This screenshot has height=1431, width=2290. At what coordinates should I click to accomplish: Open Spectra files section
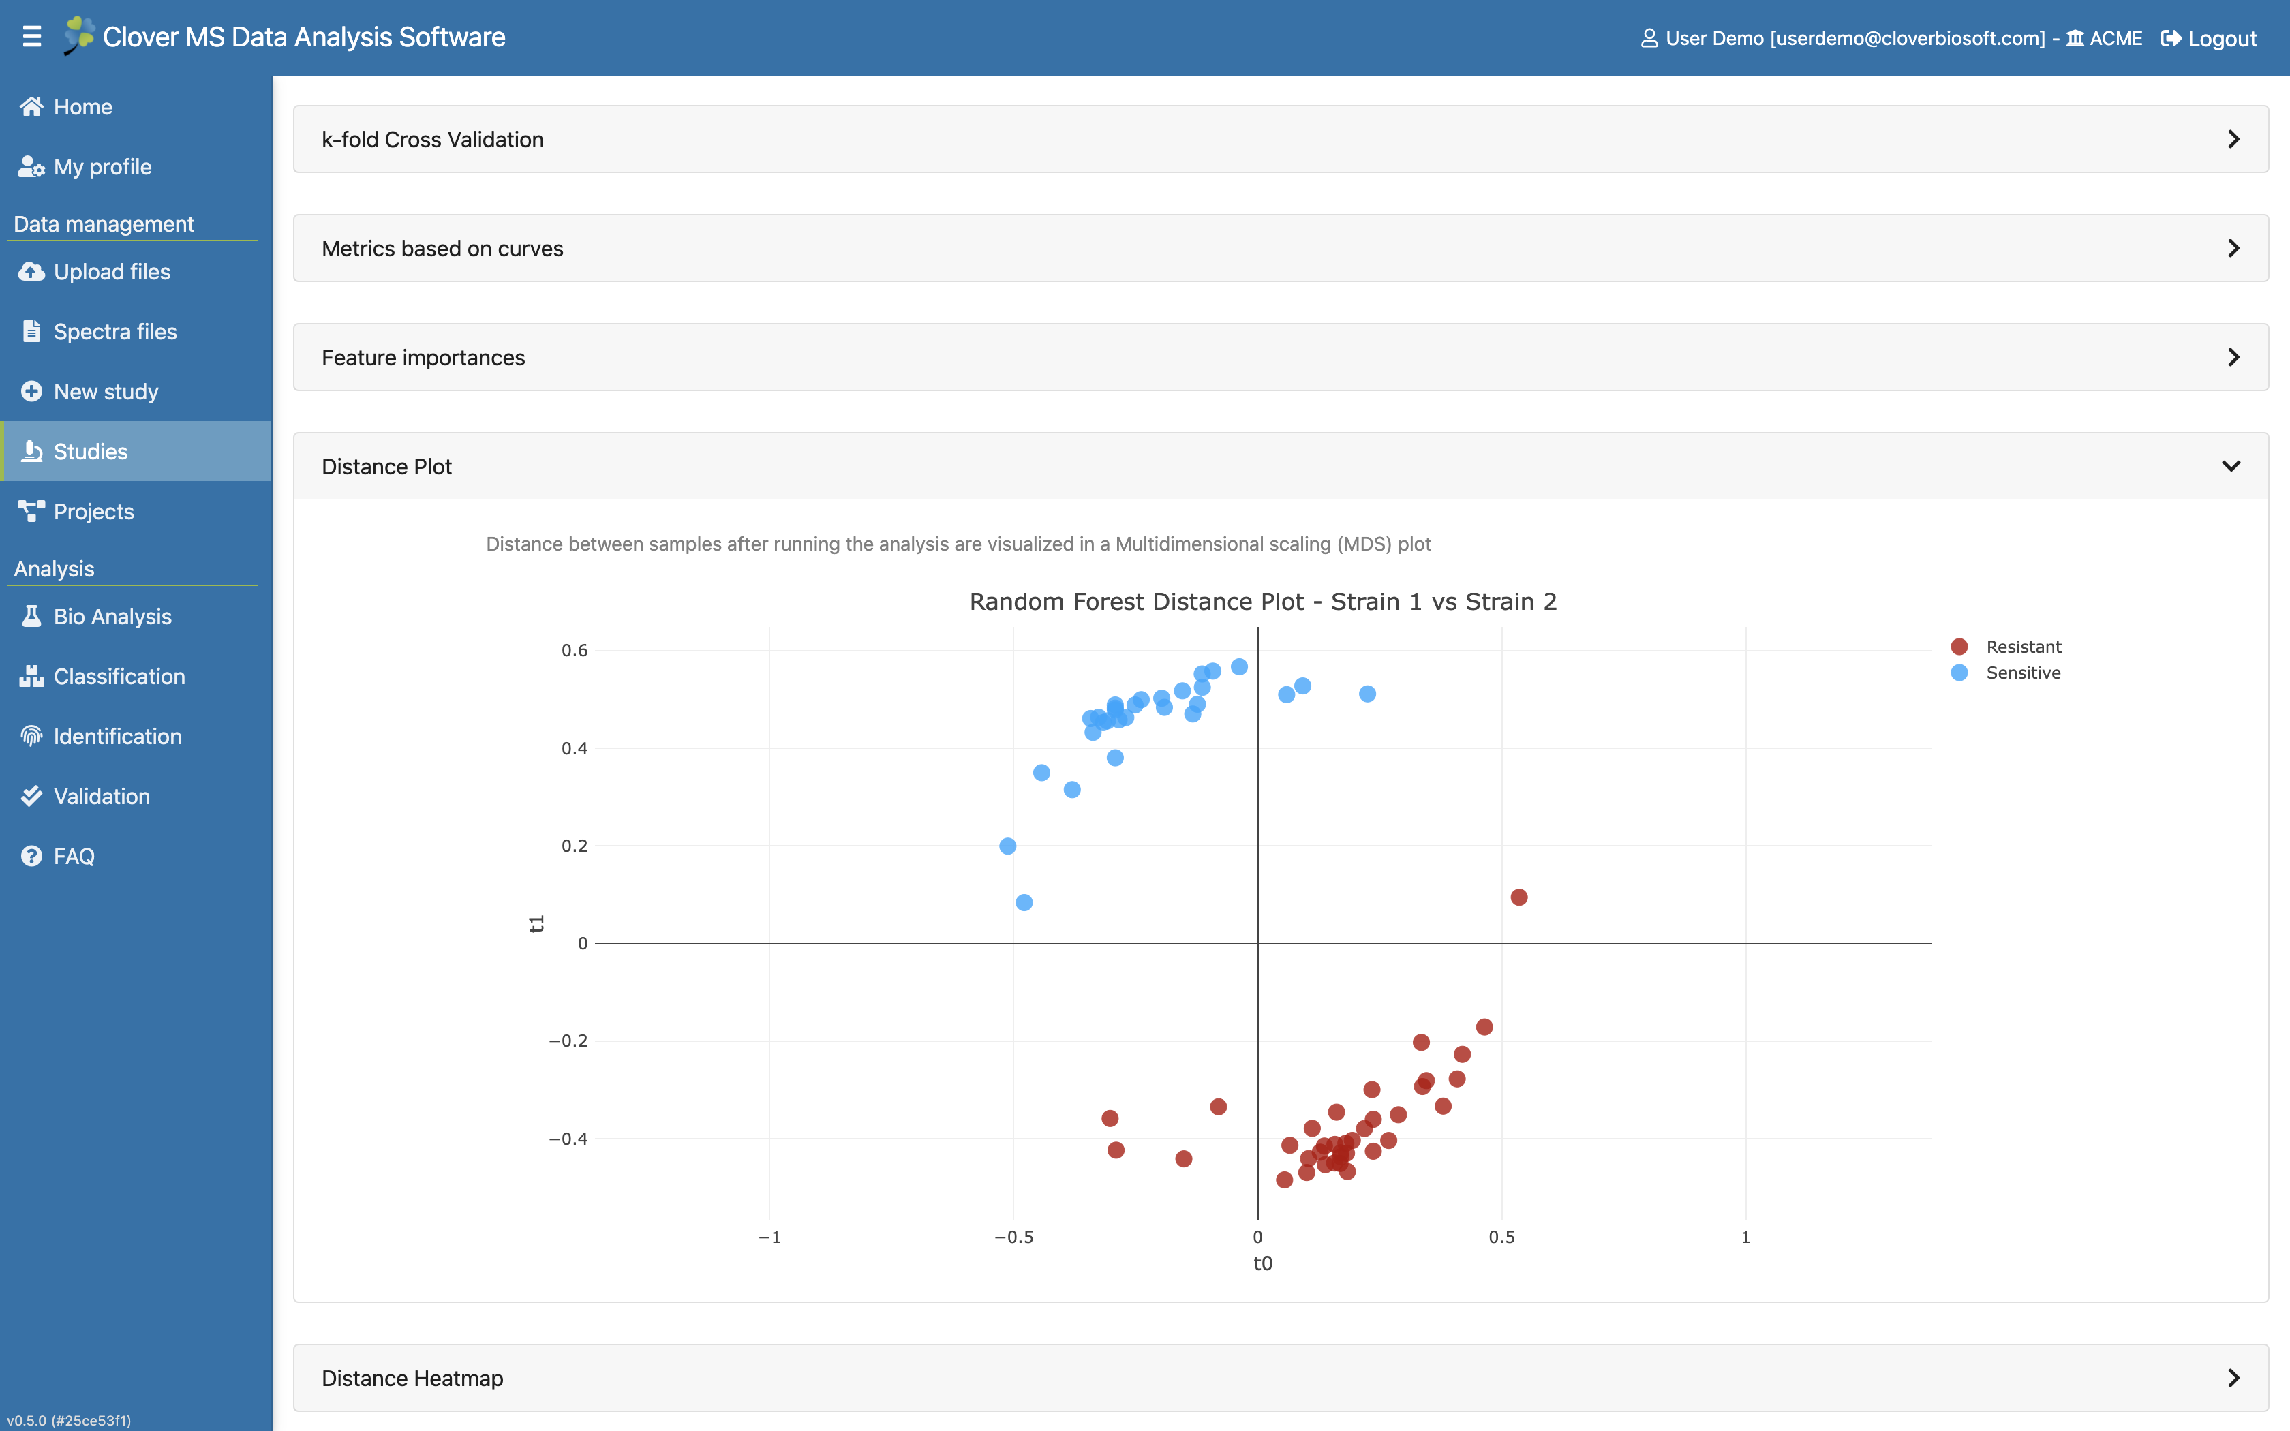(x=136, y=331)
